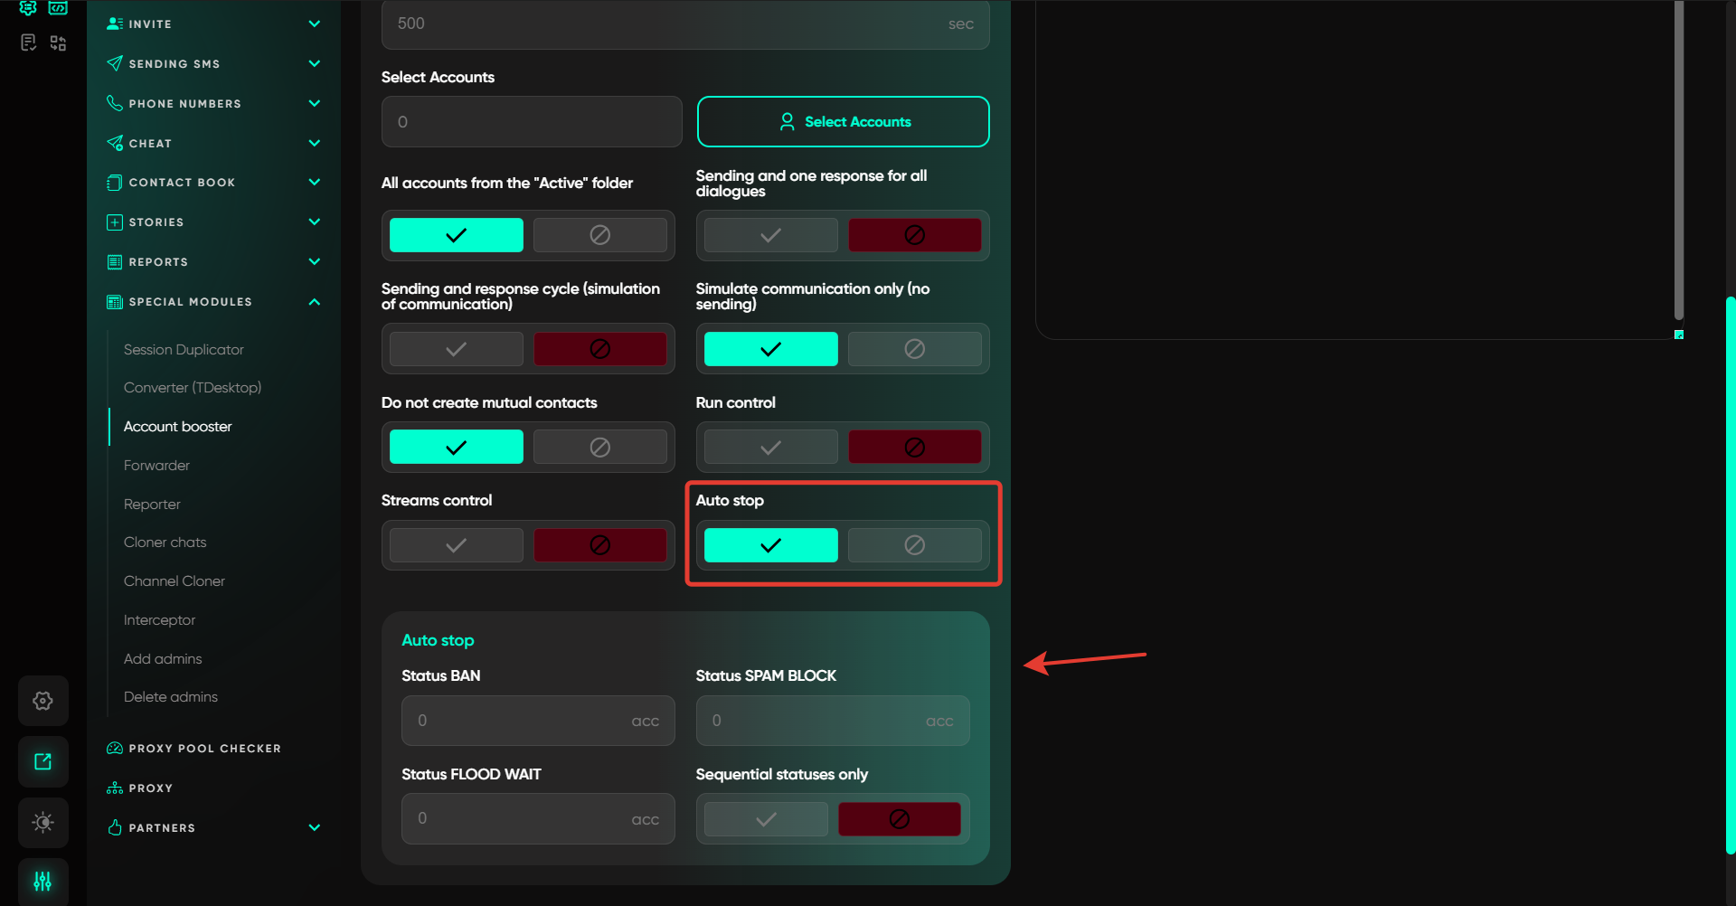Click the equalizer sliders icon
This screenshot has width=1736, height=906.
(x=42, y=881)
